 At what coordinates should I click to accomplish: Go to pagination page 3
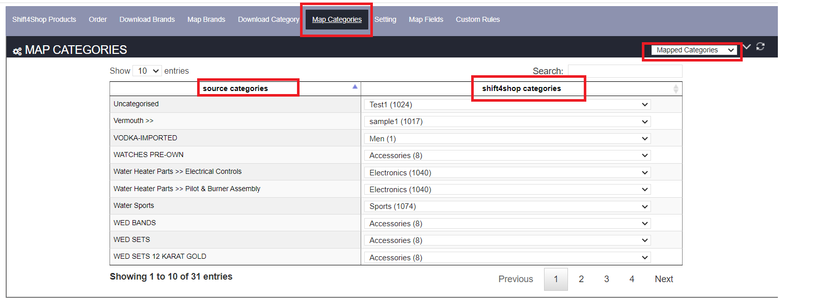(607, 279)
